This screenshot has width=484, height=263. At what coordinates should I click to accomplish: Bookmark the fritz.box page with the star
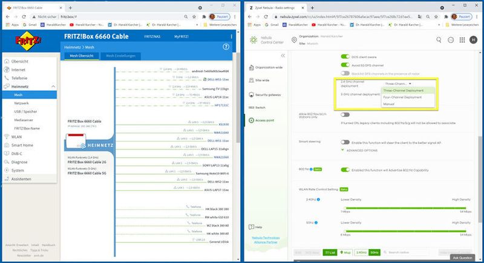(x=194, y=17)
